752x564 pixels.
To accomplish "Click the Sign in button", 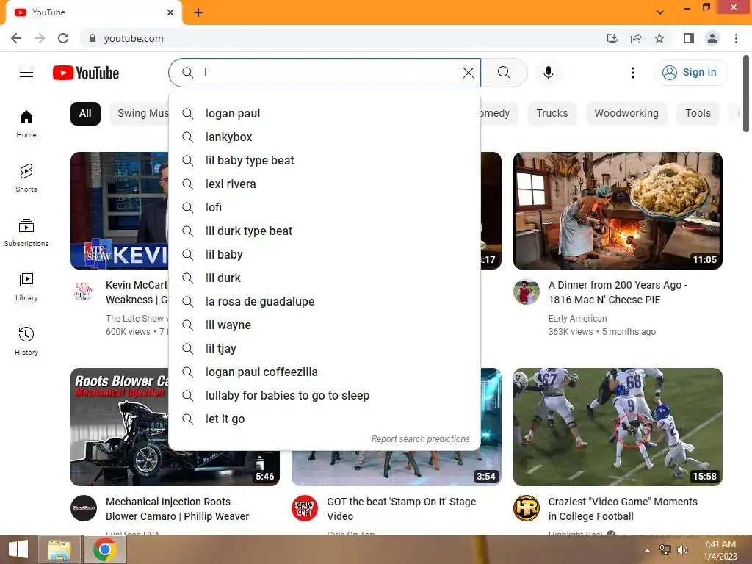I will pyautogui.click(x=690, y=73).
